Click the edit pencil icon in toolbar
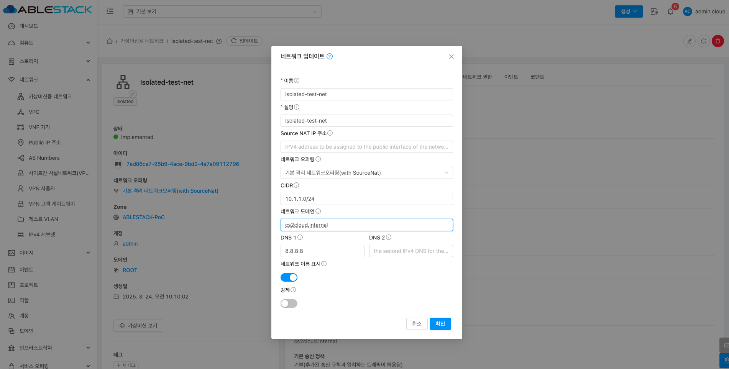The width and height of the screenshot is (729, 369). click(x=689, y=41)
